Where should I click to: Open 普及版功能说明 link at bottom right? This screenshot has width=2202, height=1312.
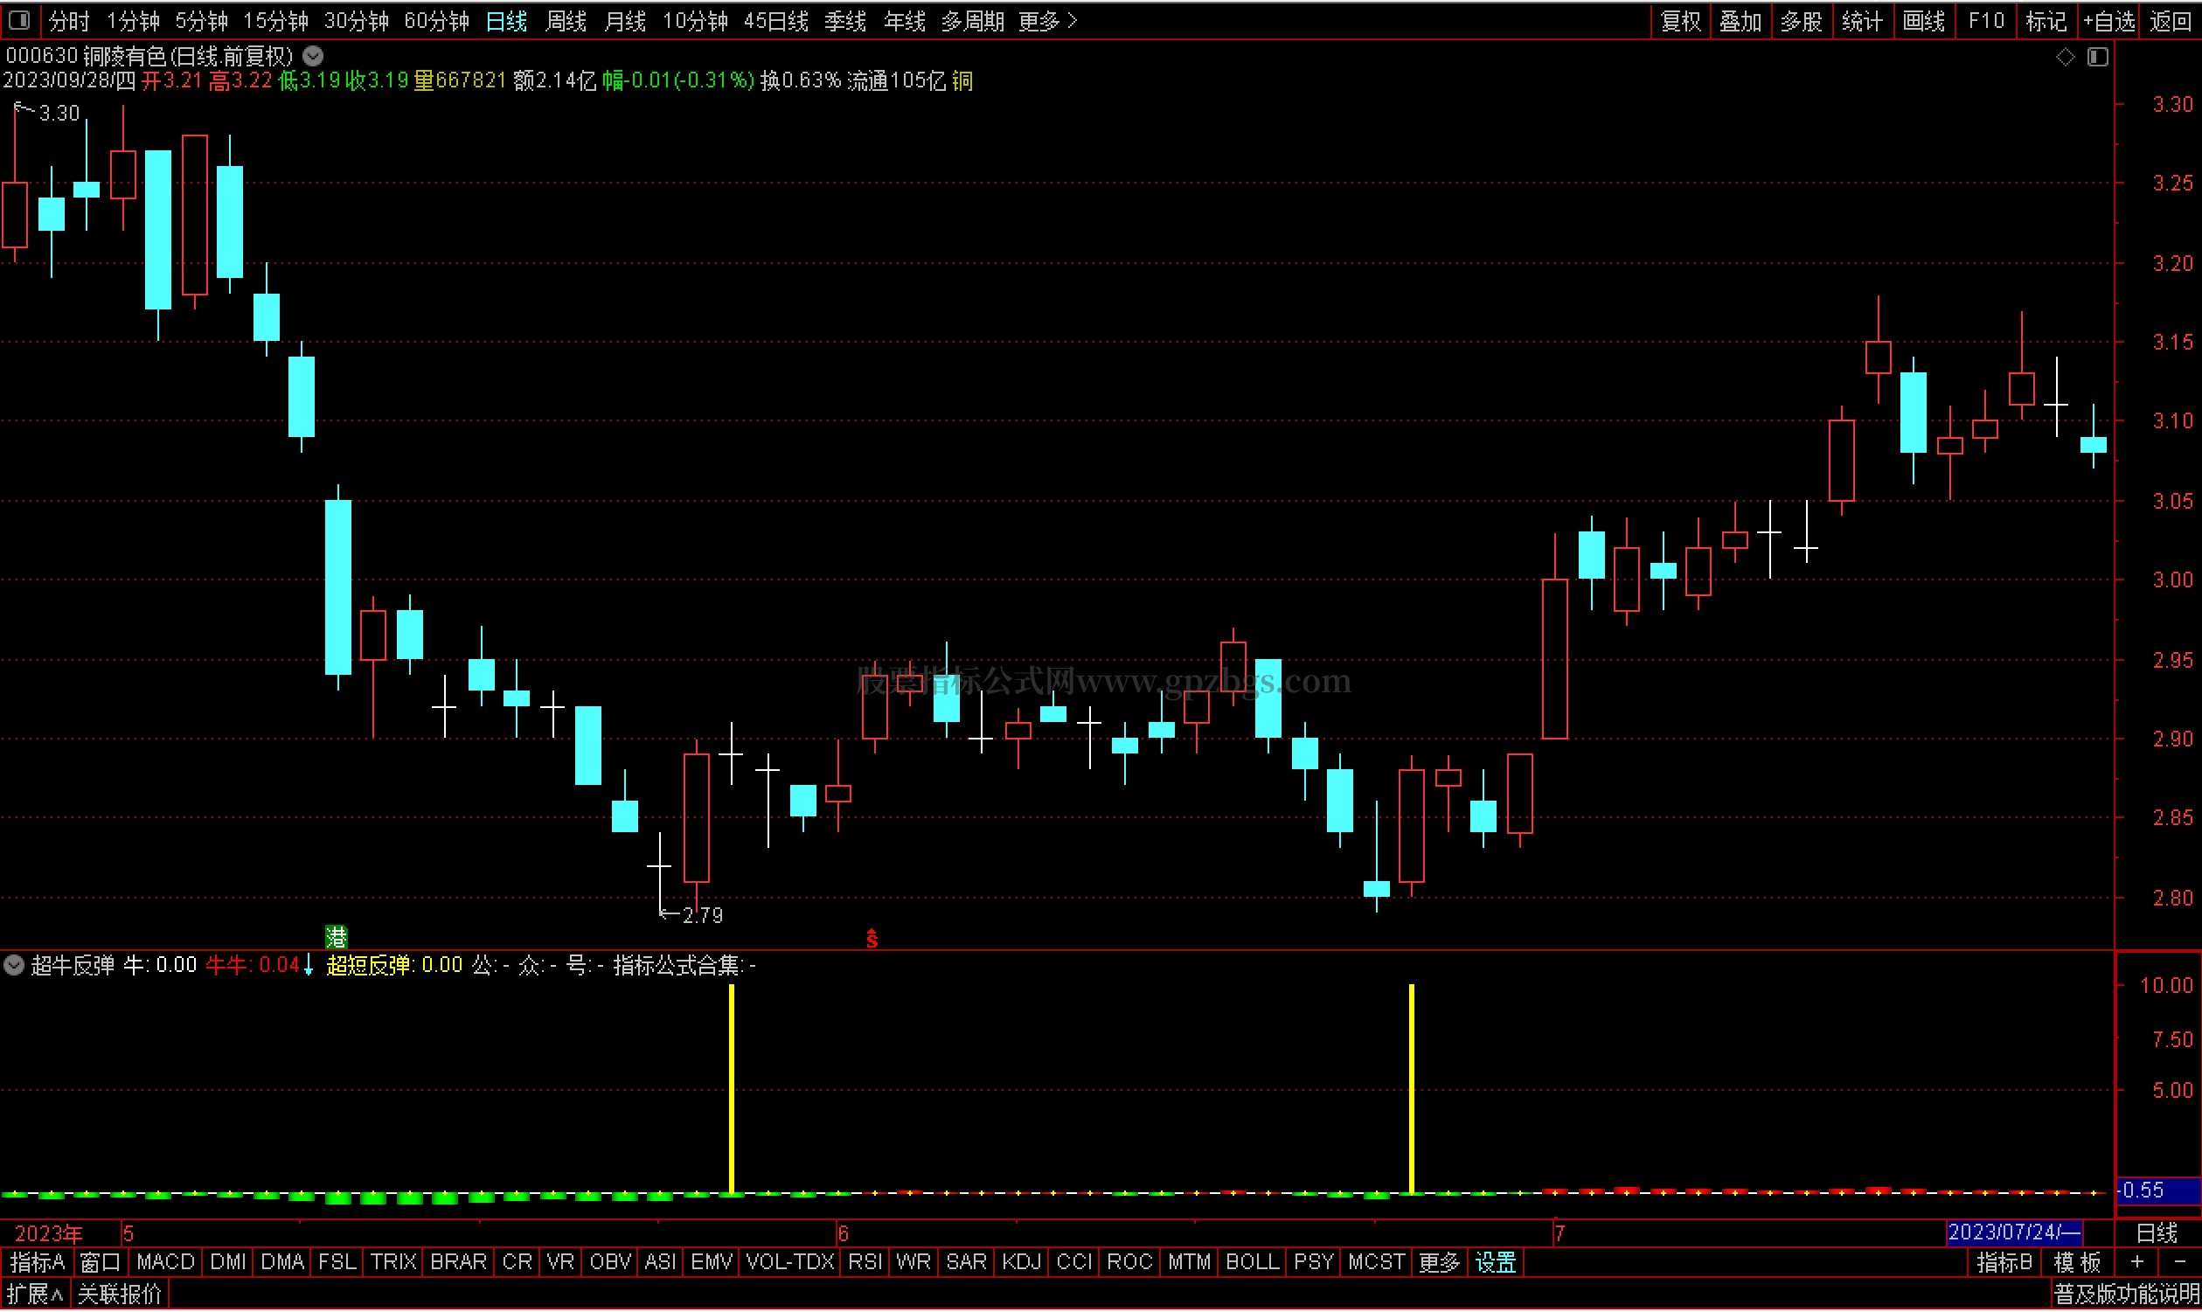click(2125, 1295)
